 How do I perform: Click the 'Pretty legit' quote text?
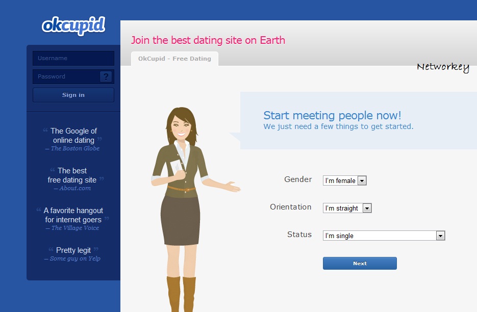click(73, 250)
